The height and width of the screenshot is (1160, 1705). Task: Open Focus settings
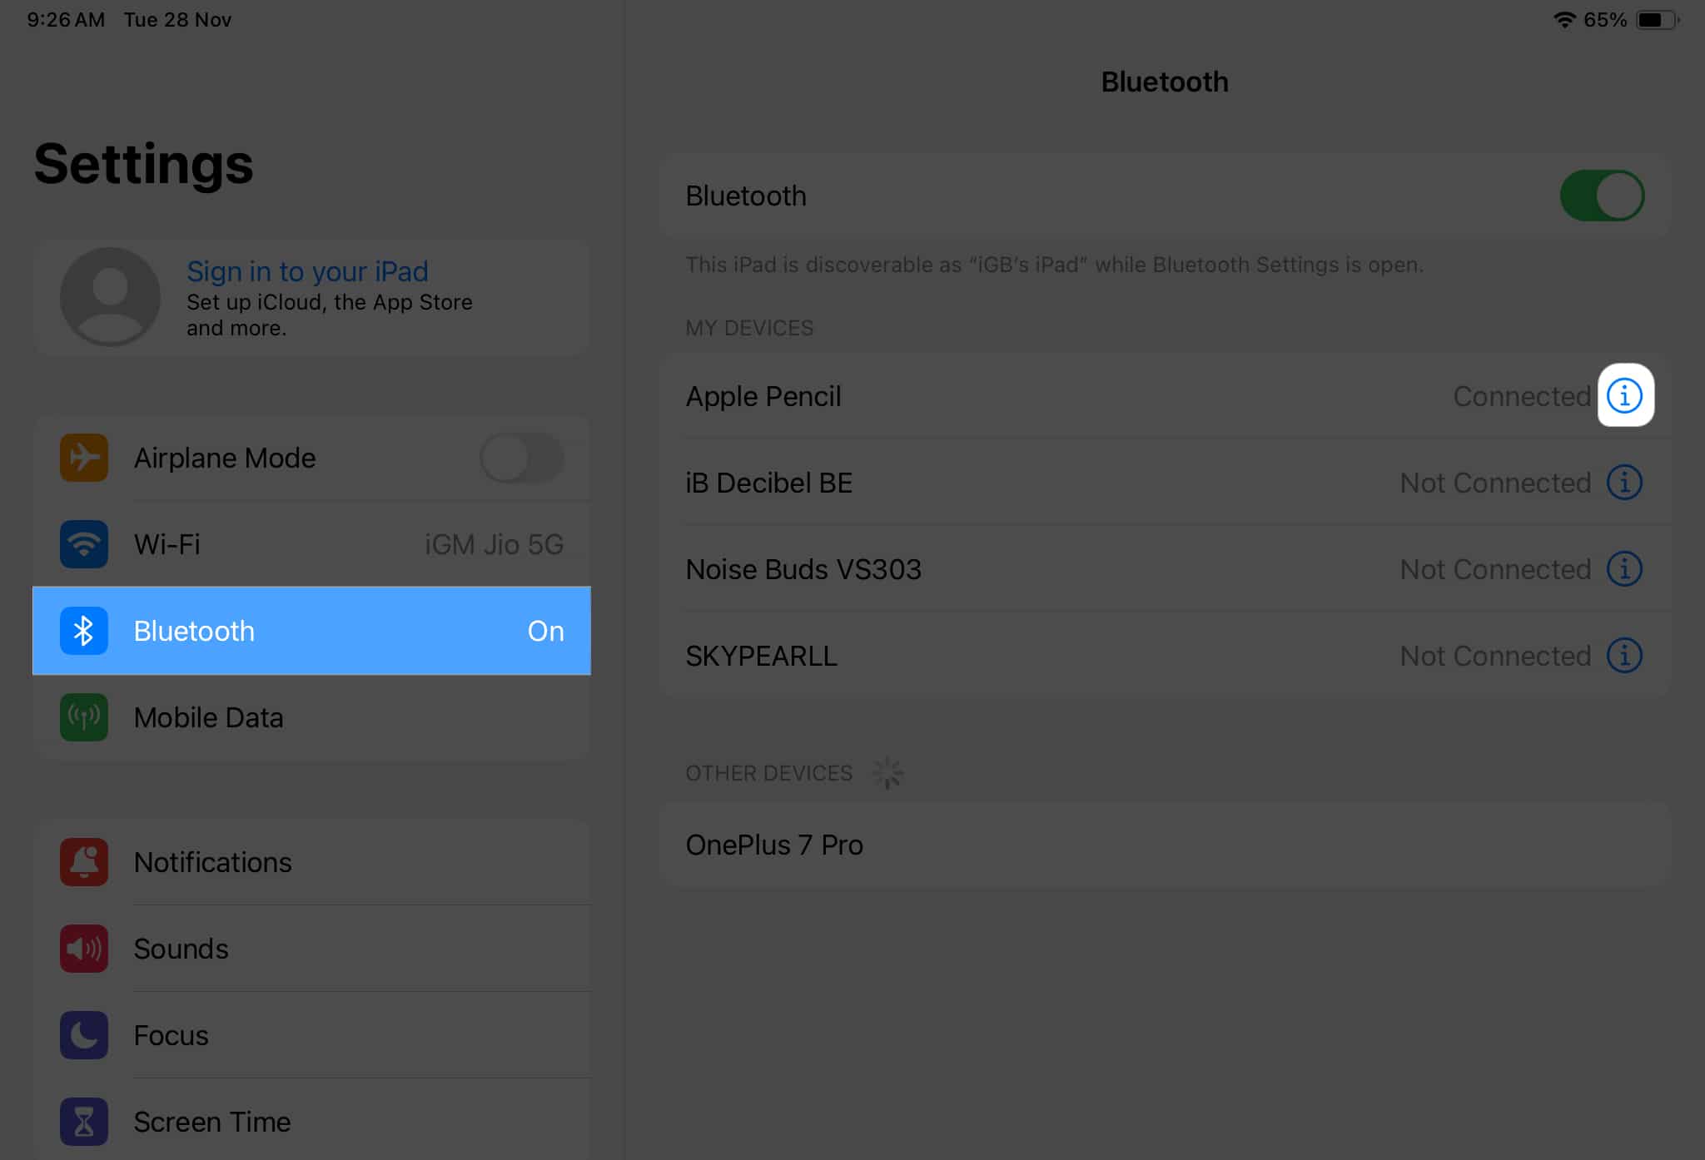312,1035
